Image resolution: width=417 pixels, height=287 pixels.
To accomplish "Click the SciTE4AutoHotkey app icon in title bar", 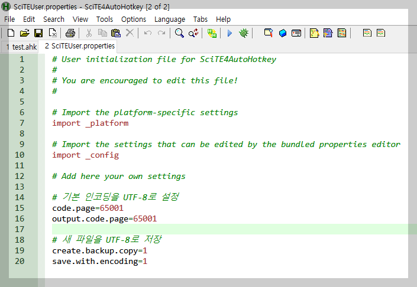I will click(6, 6).
